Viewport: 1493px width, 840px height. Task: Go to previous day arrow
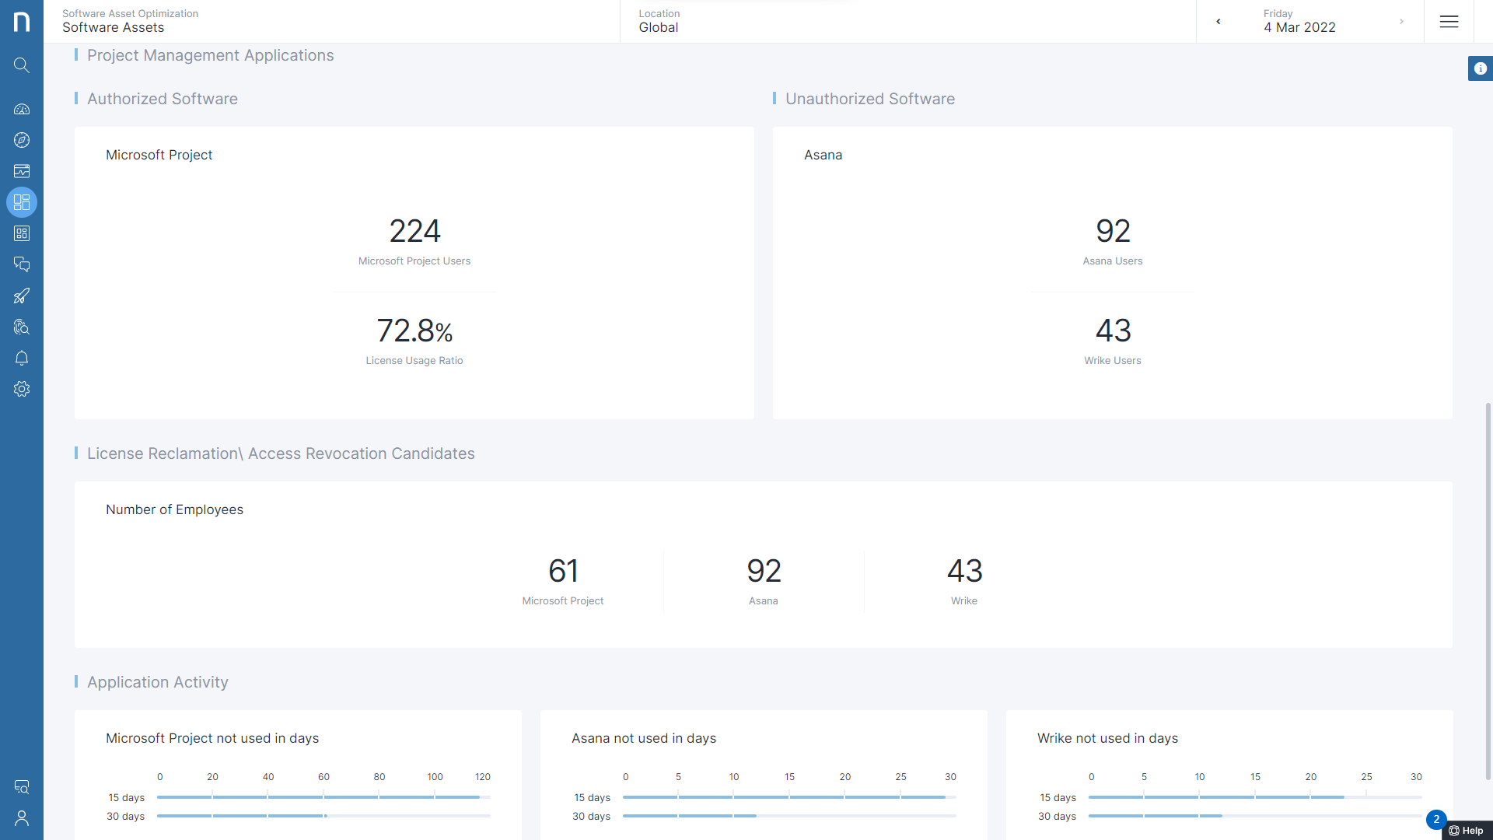[1219, 22]
